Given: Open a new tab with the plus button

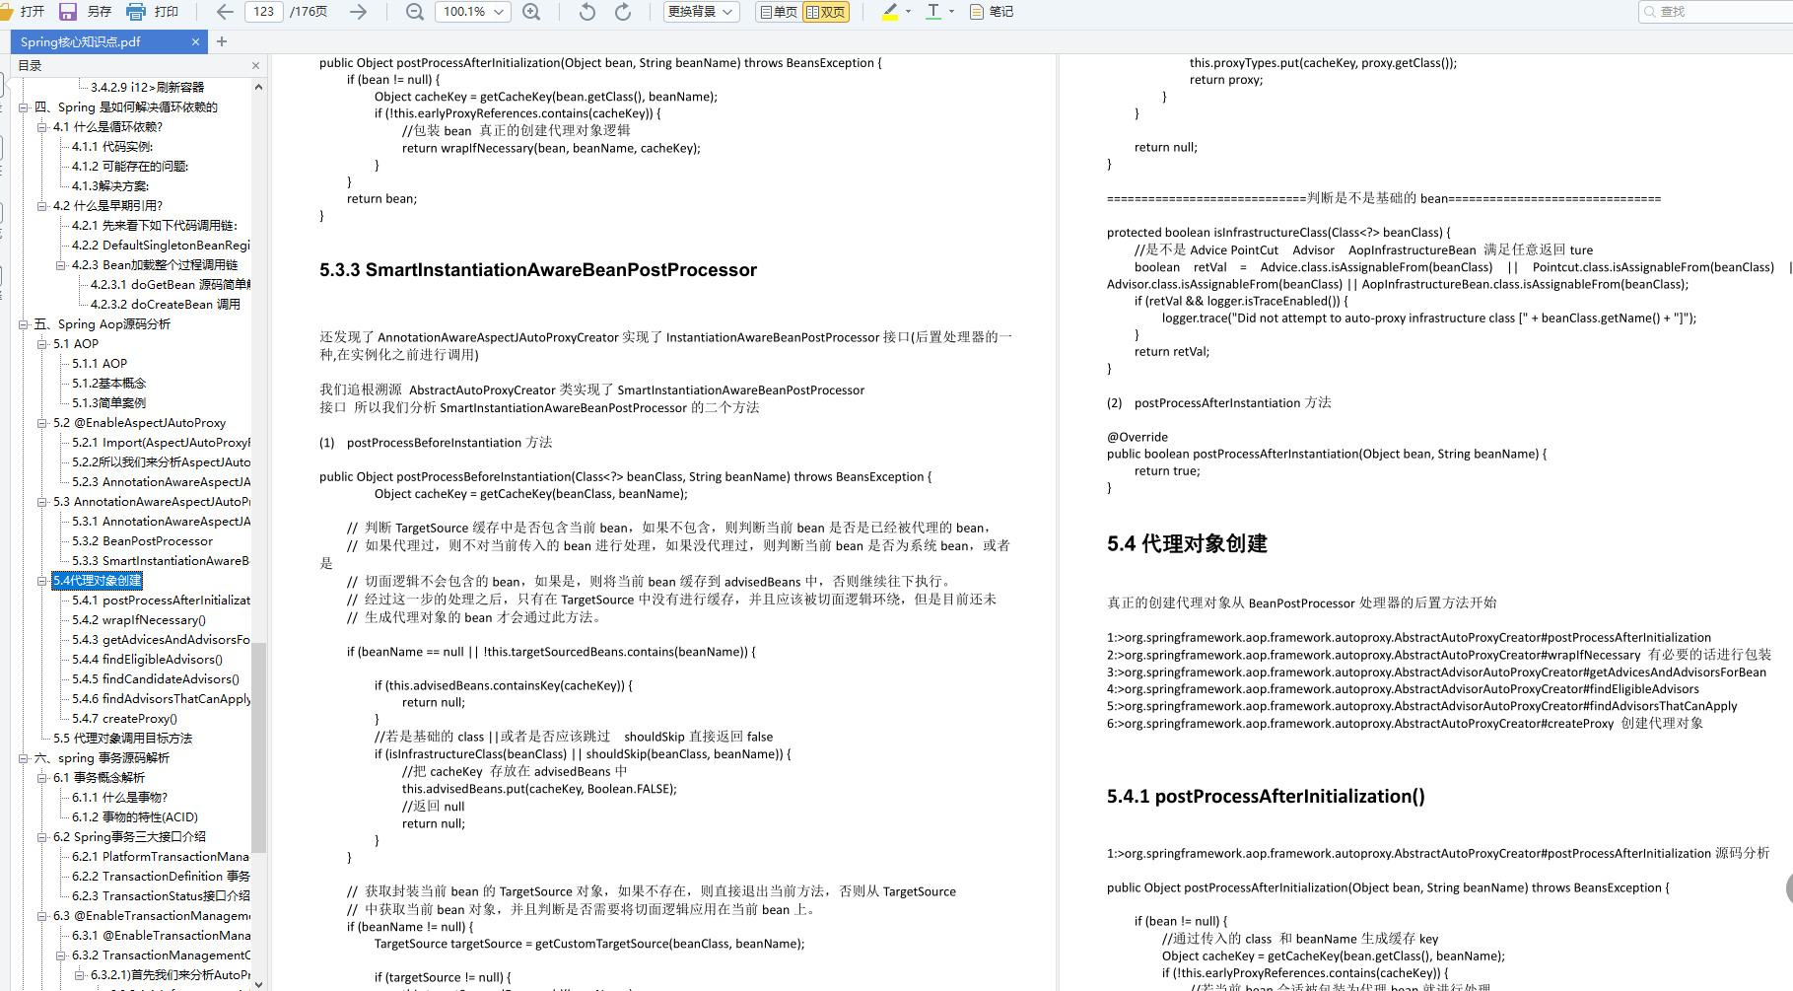Looking at the screenshot, I should click(222, 41).
